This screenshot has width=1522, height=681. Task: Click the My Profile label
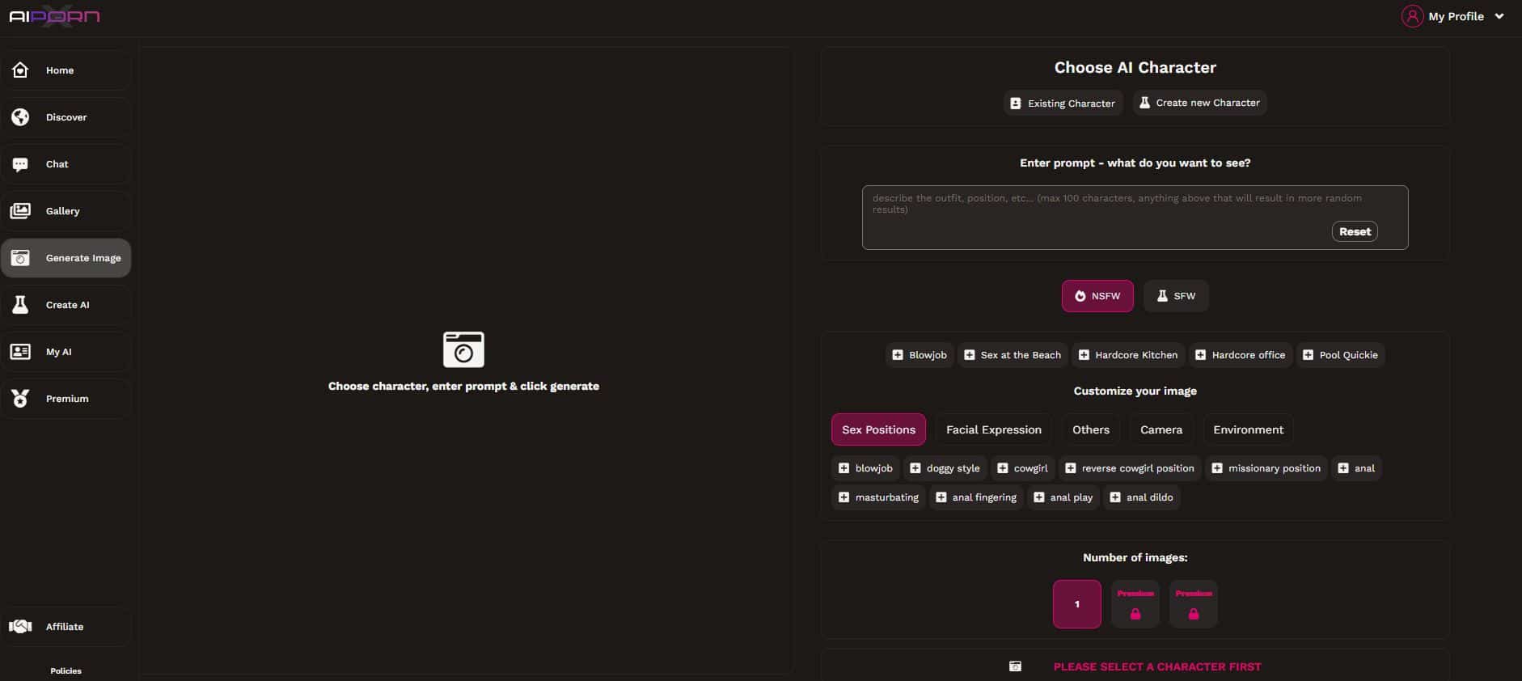1456,16
